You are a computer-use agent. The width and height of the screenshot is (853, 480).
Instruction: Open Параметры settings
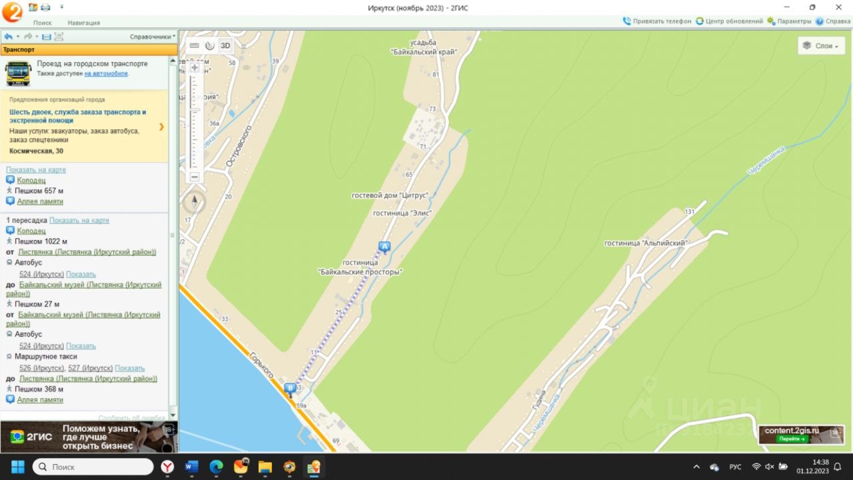pos(788,21)
